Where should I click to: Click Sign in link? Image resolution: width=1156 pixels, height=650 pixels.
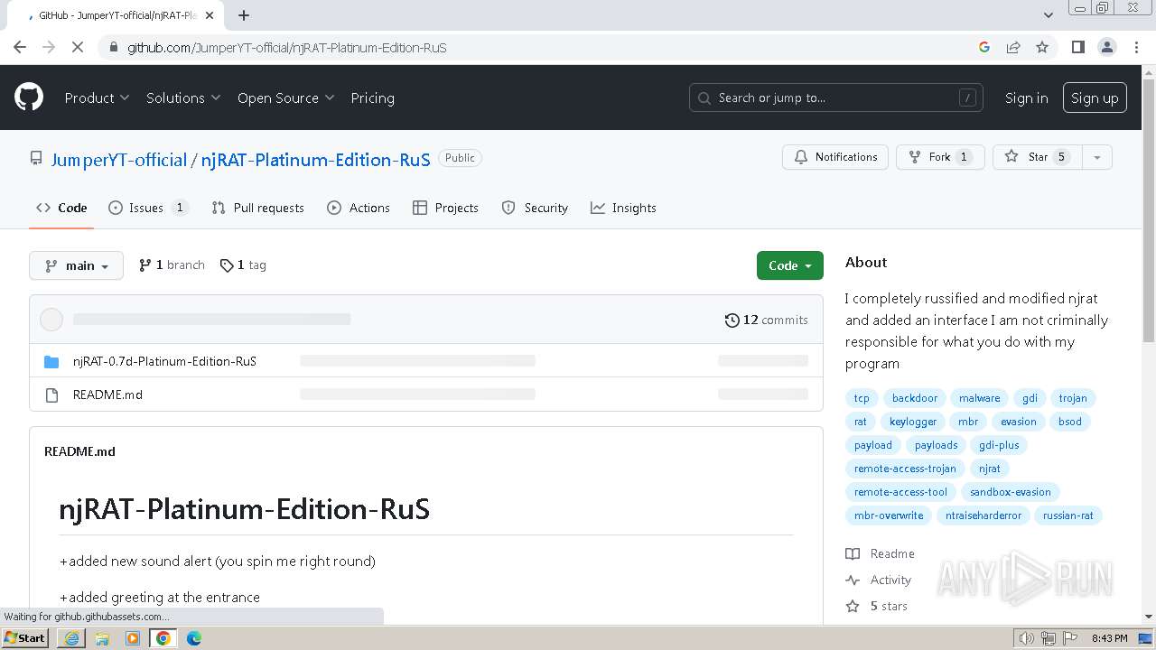tap(1027, 97)
